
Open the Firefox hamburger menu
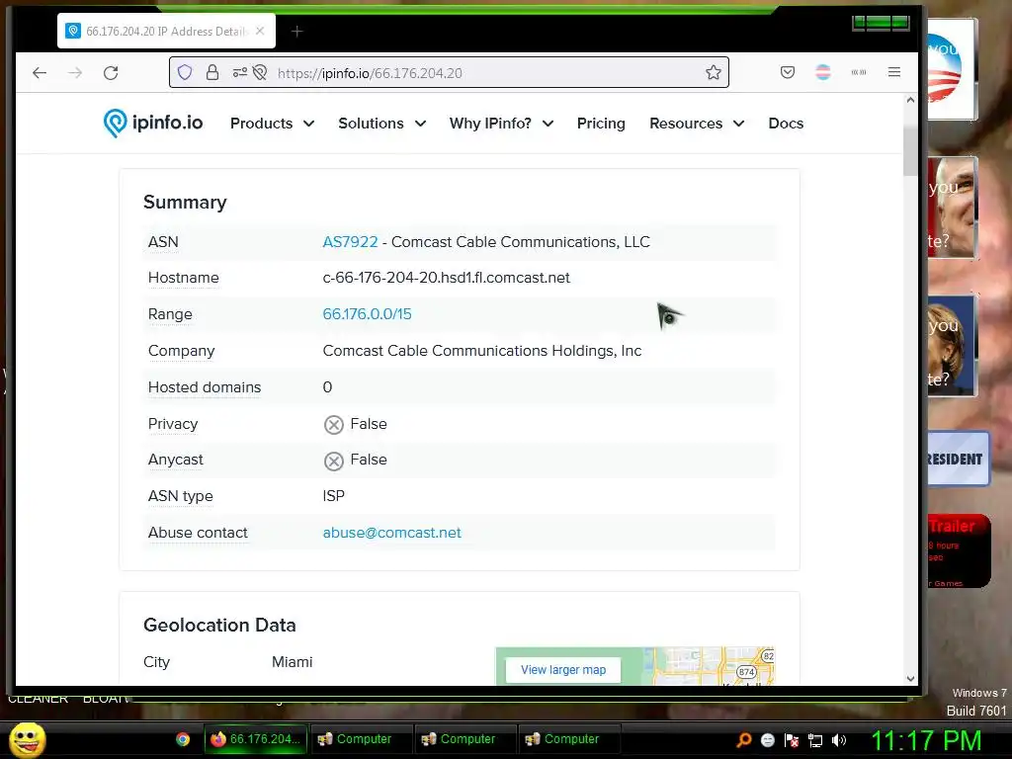893,72
